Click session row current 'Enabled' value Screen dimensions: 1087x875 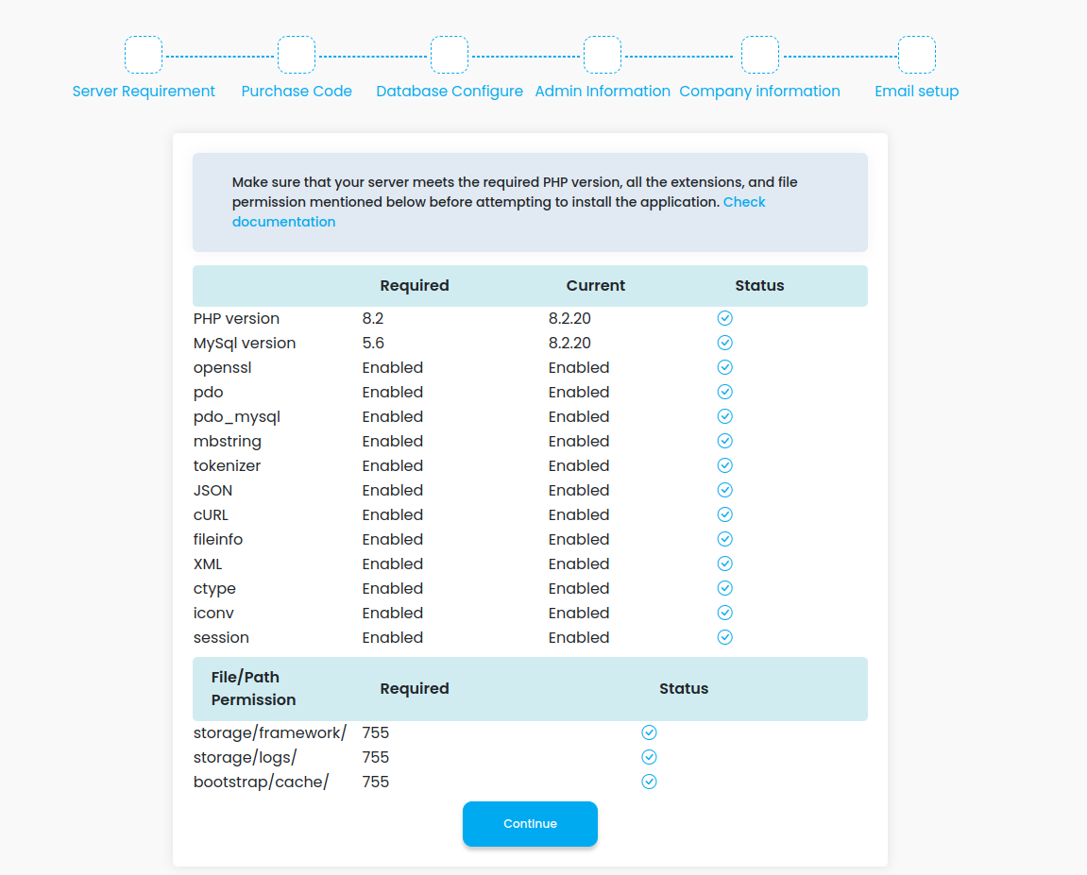pos(579,637)
